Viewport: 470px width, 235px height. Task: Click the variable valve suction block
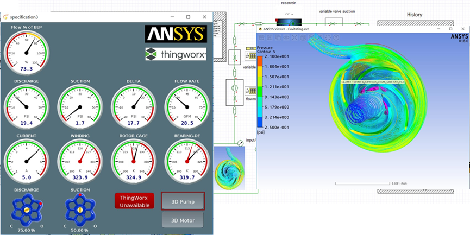coord(334,23)
